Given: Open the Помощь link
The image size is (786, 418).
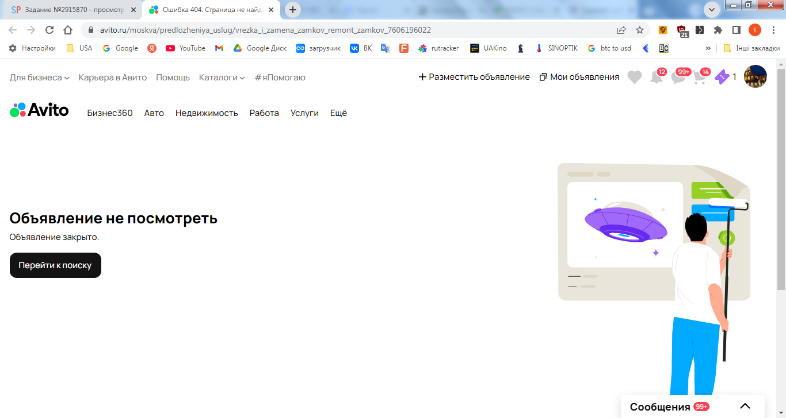Looking at the screenshot, I should [x=173, y=77].
